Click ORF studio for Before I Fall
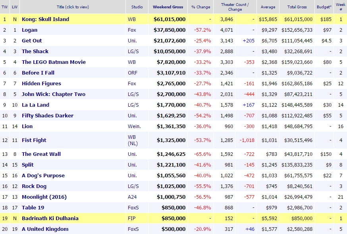Screen dimensions: 347x234 tap(133, 73)
